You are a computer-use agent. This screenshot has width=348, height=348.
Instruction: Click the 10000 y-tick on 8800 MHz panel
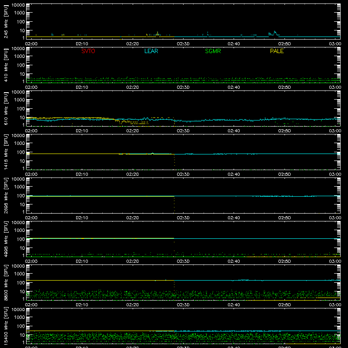[x=18, y=266]
